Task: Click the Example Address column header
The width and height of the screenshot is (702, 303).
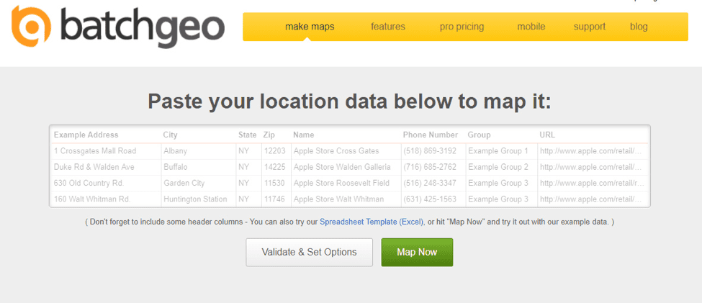Action: pos(86,135)
